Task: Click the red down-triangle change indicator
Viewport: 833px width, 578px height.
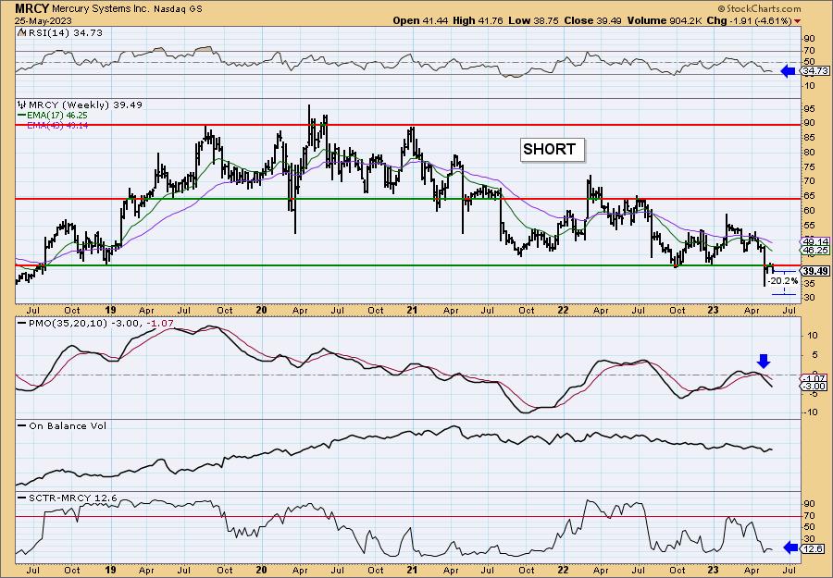Action: tap(798, 21)
